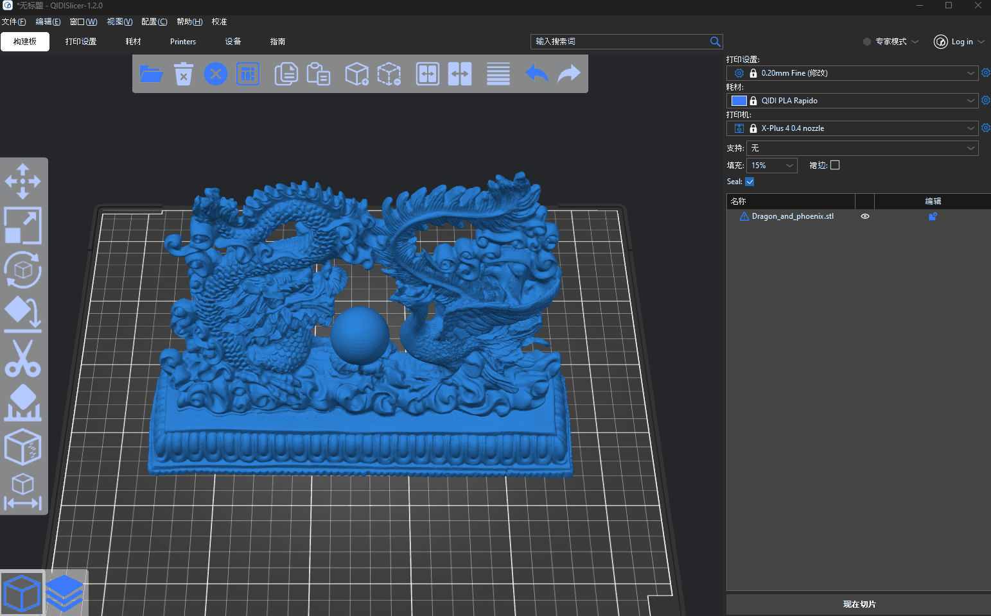Click the Undo arrow icon
Viewport: 991px width, 616px height.
pos(537,74)
